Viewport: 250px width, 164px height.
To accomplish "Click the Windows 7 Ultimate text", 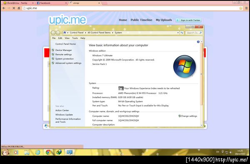I will click(x=102, y=56).
